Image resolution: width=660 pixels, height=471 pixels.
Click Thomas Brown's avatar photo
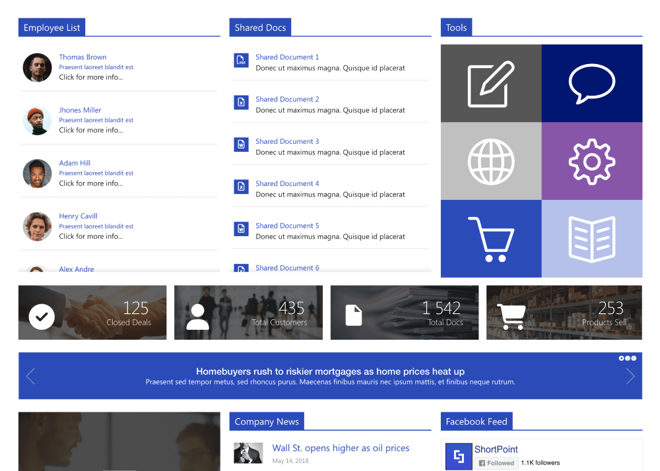click(x=37, y=67)
